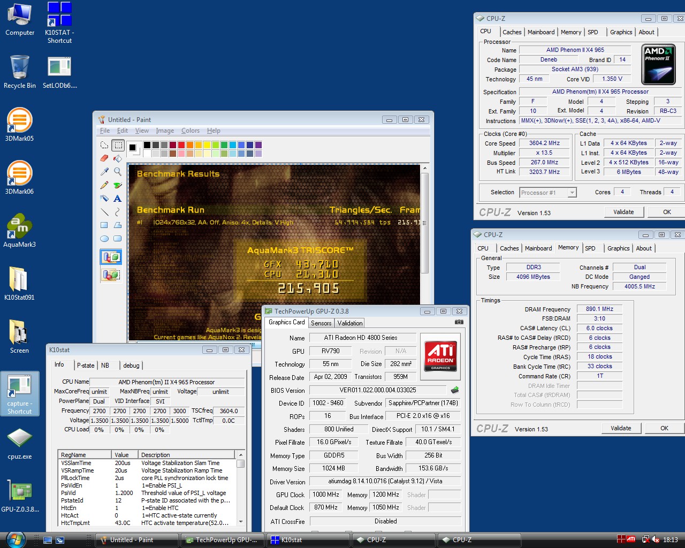Click the down arrow of K10stat's register list scrollbar

click(241, 521)
